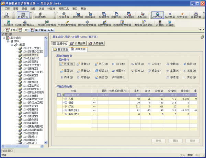Open the 工程 menu
The height and width of the screenshot is (158, 206).
click(7, 9)
